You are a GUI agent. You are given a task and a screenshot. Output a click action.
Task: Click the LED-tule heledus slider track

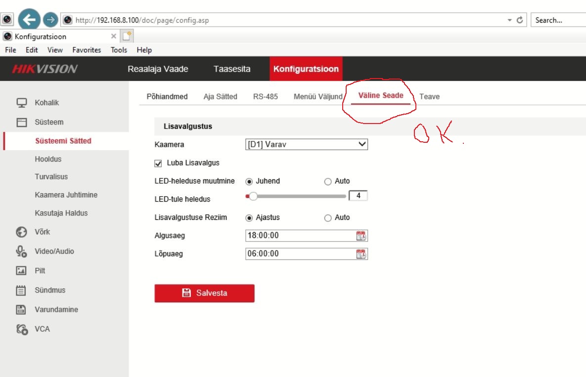pos(297,196)
